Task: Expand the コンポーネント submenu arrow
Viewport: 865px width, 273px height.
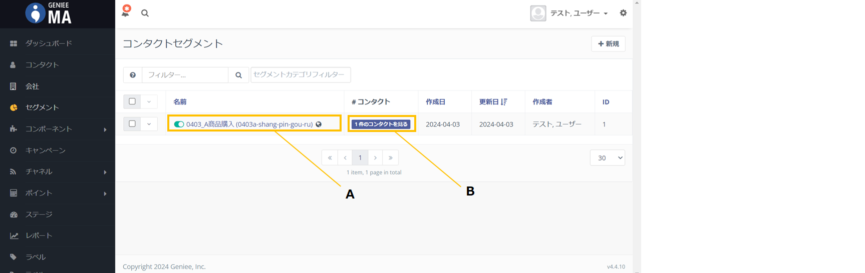Action: tap(105, 129)
